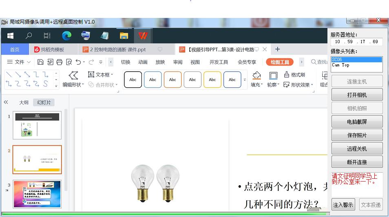Open the quick access toolbar customize dropdown

[x=101, y=62]
